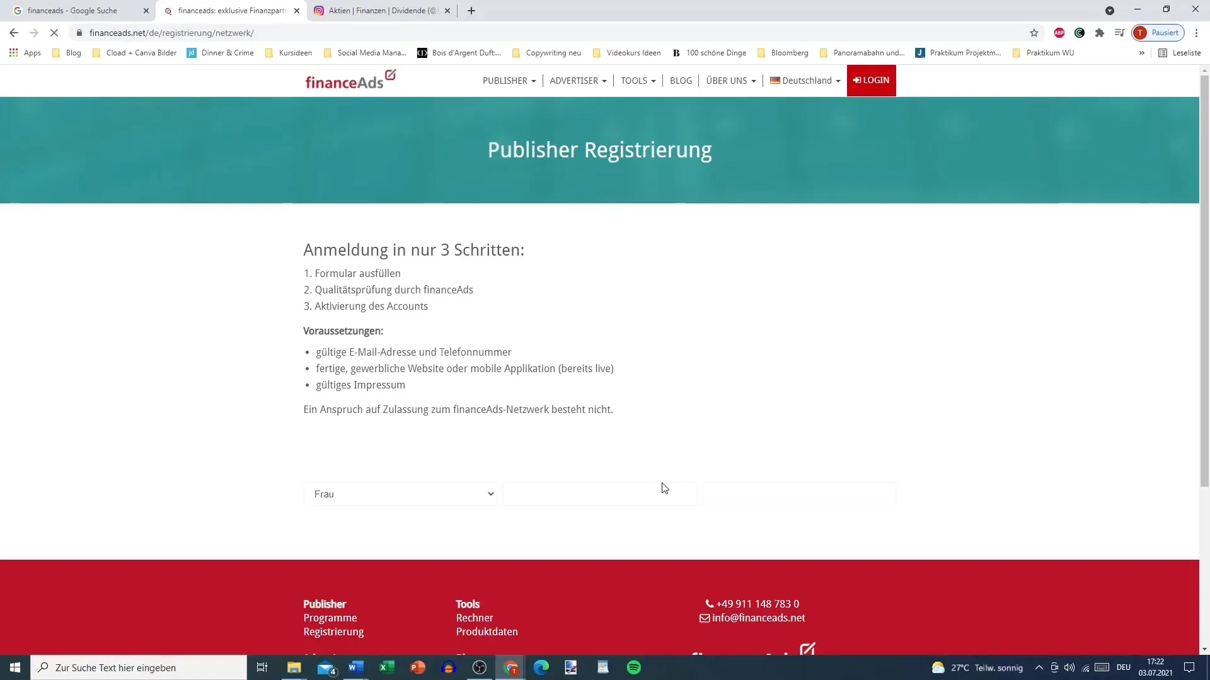
Task: Open Microsoft Edge from the taskbar
Action: point(541,667)
